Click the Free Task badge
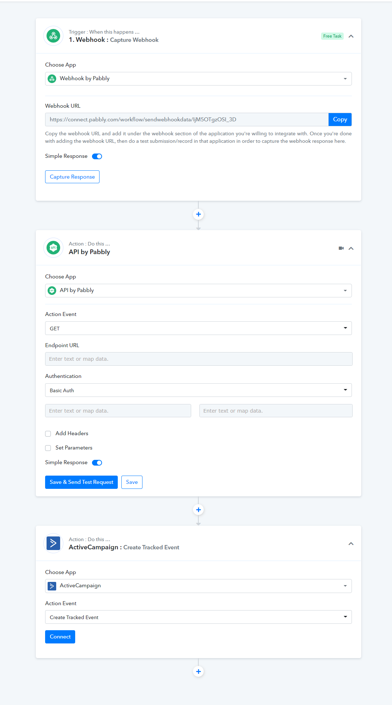The height and width of the screenshot is (705, 392). coord(332,36)
